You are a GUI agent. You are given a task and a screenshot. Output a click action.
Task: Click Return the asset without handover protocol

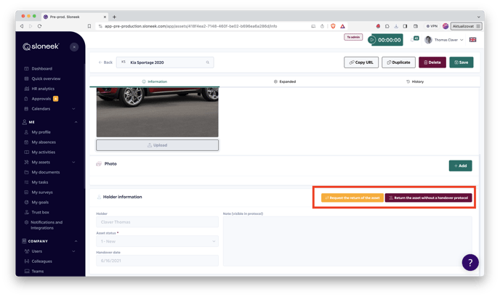428,198
